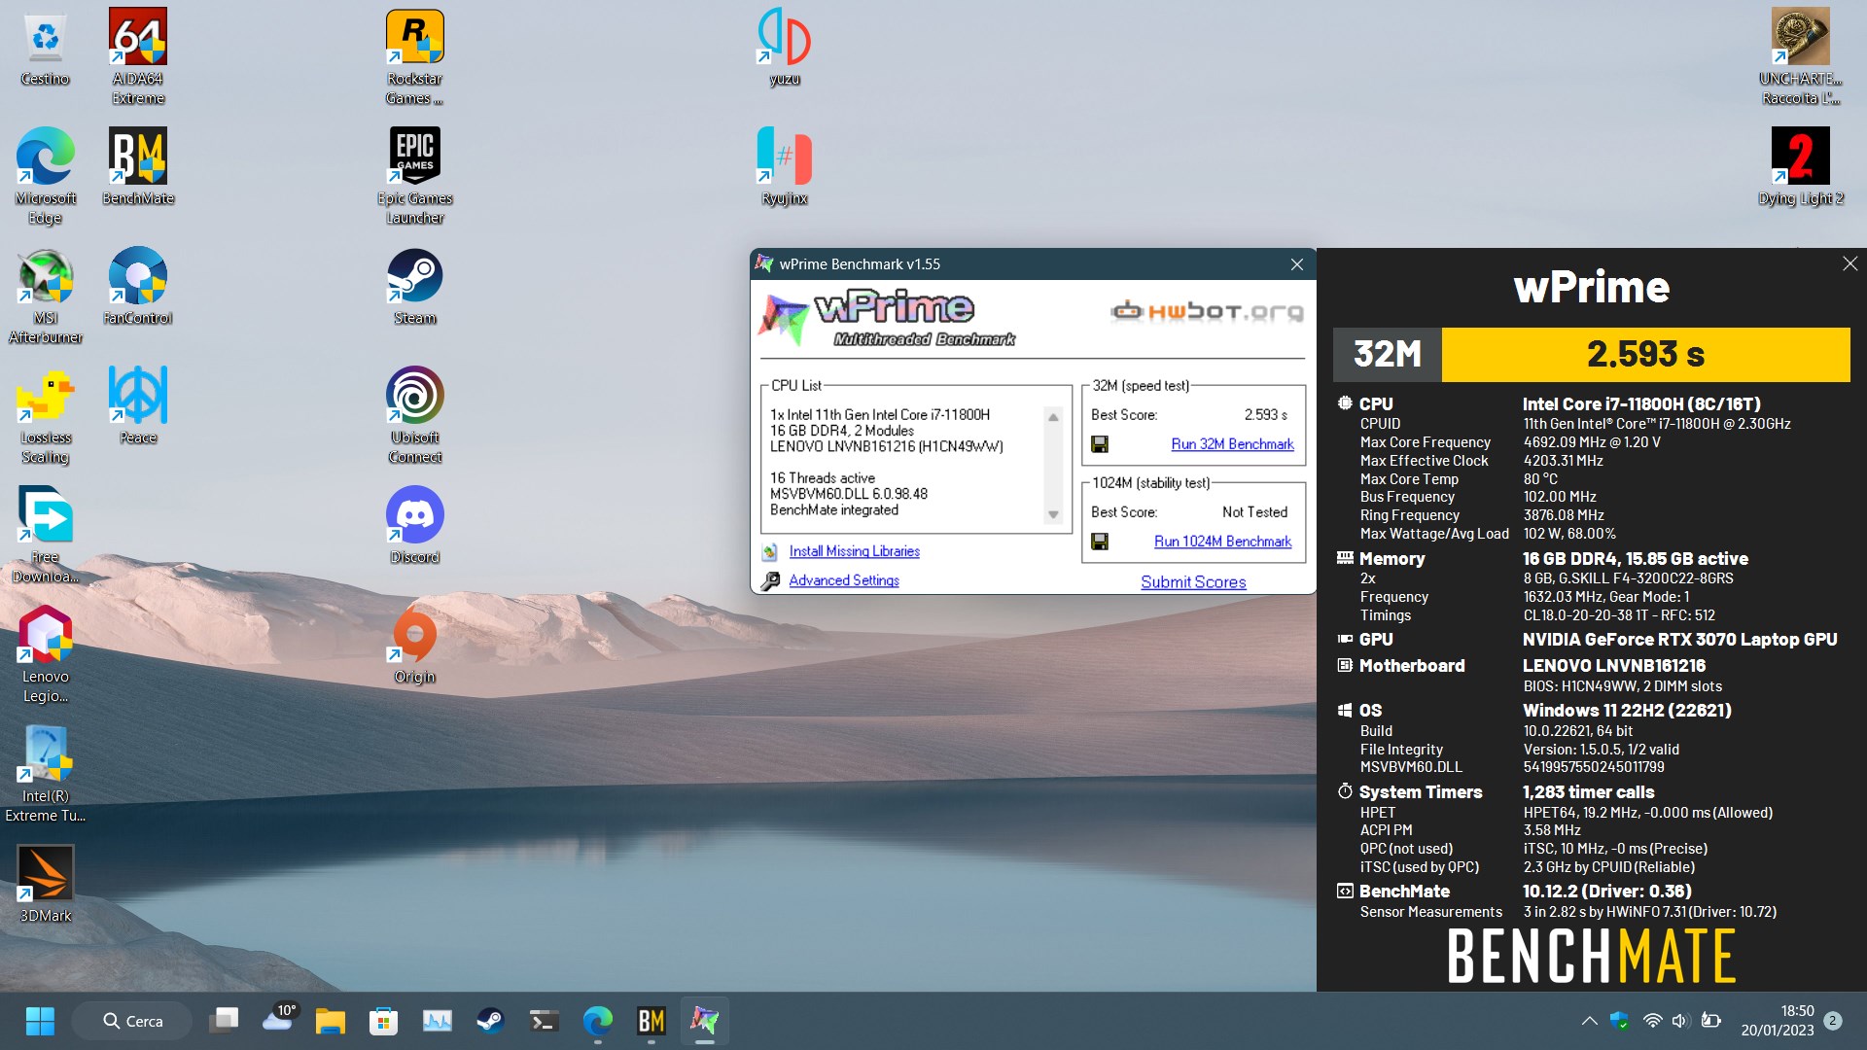Open battery status tray icon
Image resolution: width=1867 pixels, height=1050 pixels.
pyautogui.click(x=1711, y=1021)
